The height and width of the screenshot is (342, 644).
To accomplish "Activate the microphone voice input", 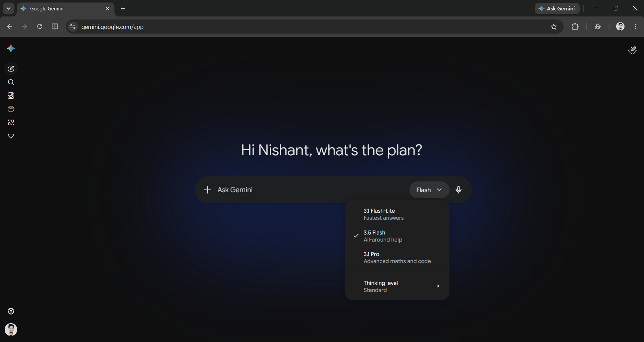I will coord(459,190).
